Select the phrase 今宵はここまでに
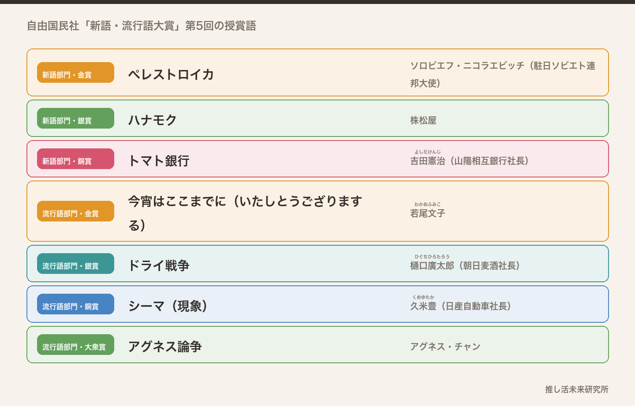This screenshot has height=406, width=635. pos(177,201)
